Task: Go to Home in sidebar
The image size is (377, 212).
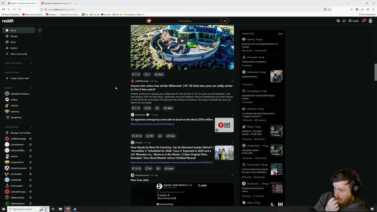Action: 19,30
